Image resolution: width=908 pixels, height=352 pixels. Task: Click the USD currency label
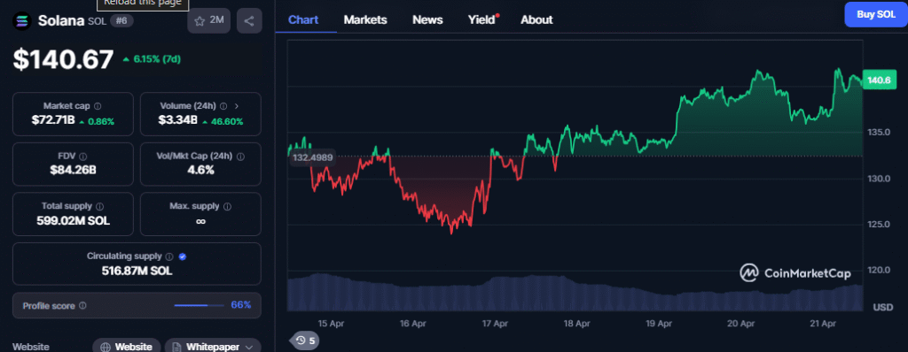pyautogui.click(x=883, y=308)
